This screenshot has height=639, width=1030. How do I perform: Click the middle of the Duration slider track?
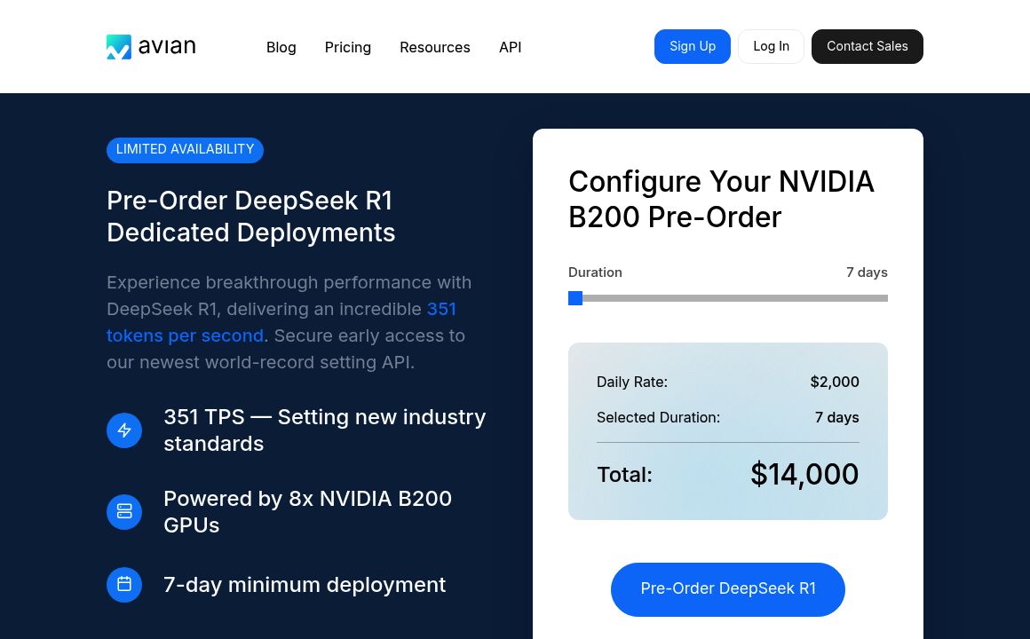(x=728, y=298)
